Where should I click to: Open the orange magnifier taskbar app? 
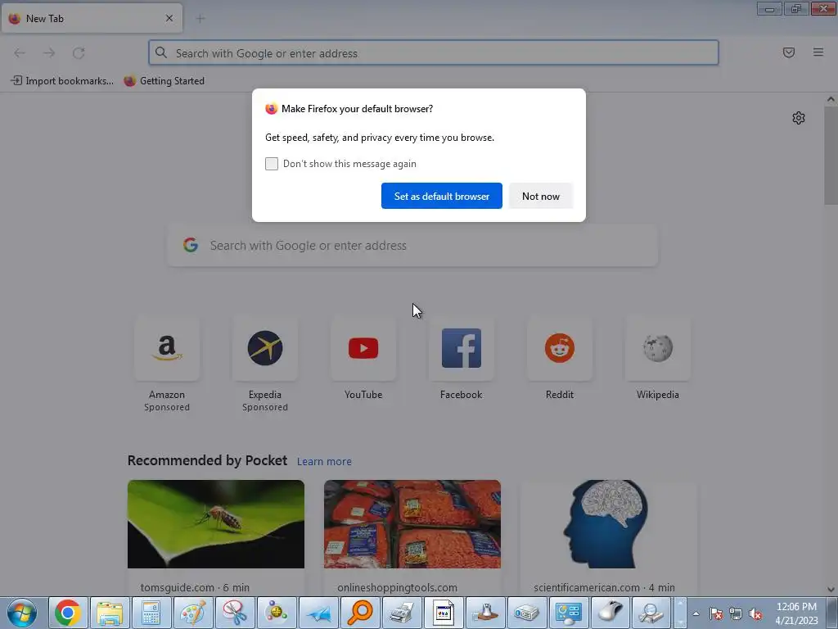tap(360, 613)
